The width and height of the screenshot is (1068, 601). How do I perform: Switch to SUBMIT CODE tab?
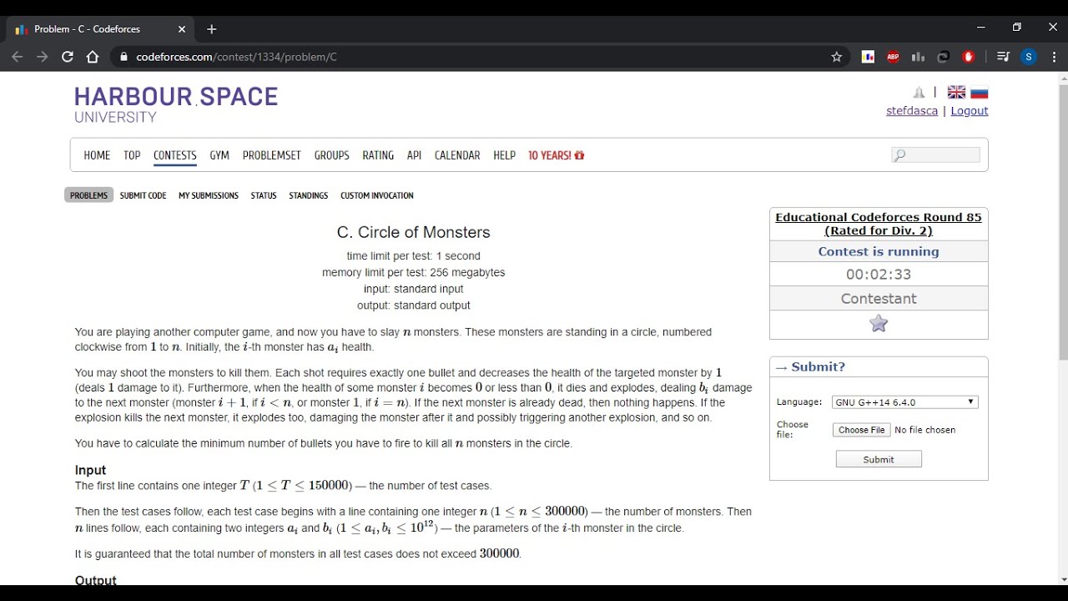coord(143,195)
